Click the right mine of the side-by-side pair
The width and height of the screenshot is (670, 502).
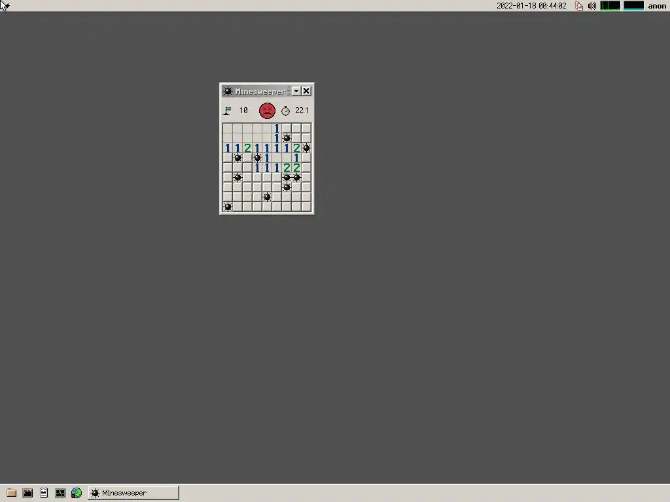pyautogui.click(x=296, y=177)
